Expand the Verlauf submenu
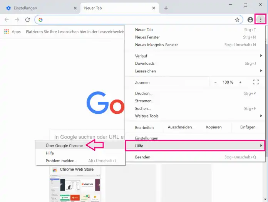This screenshot has height=202, width=268. point(195,56)
